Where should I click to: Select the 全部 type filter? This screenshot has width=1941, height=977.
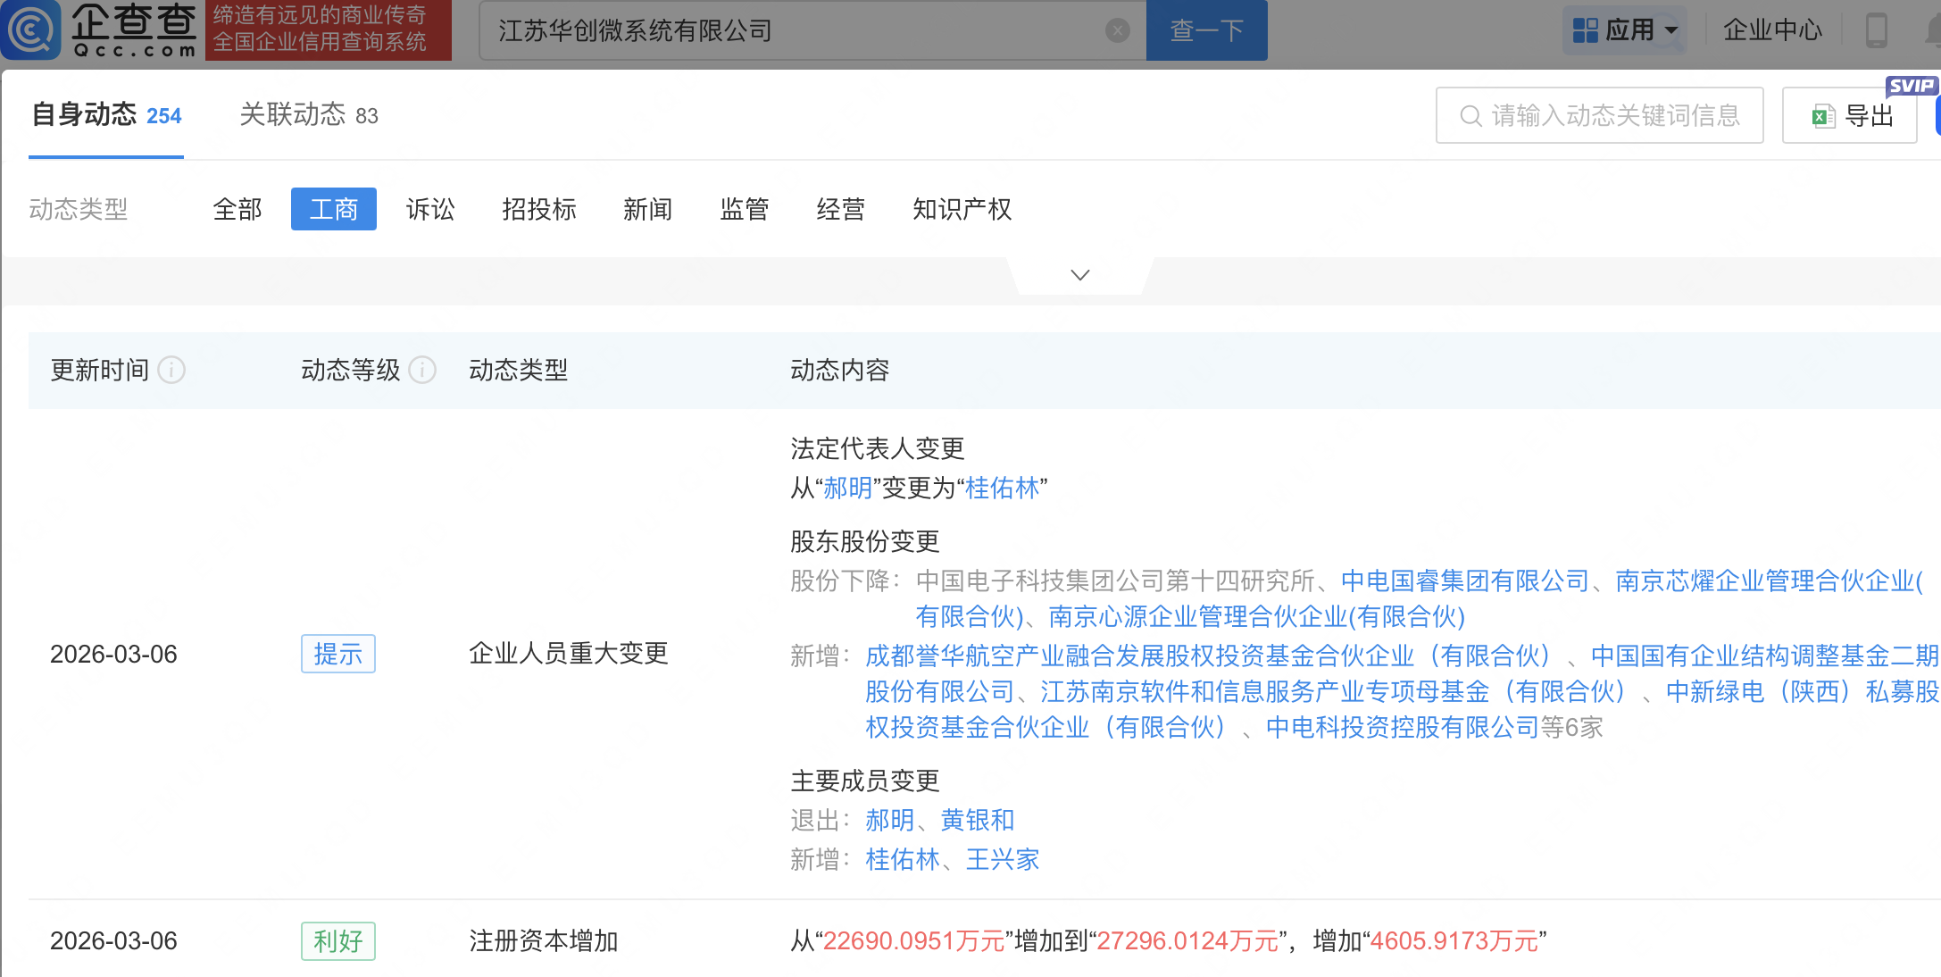pos(237,209)
